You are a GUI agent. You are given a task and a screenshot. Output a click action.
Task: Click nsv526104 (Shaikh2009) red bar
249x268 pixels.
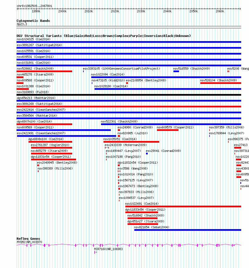pyautogui.click(x=221, y=83)
